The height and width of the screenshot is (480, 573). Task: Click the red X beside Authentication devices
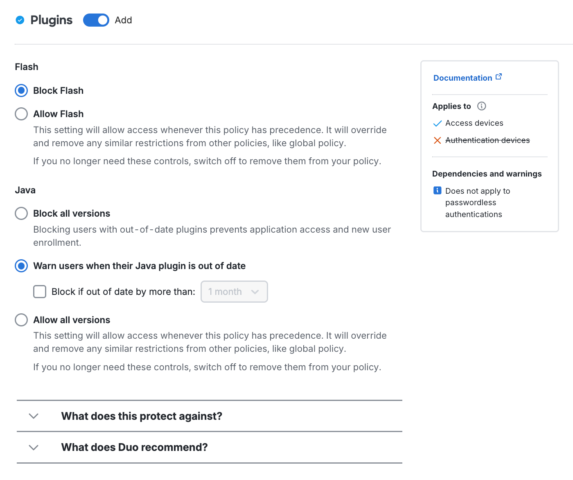437,140
